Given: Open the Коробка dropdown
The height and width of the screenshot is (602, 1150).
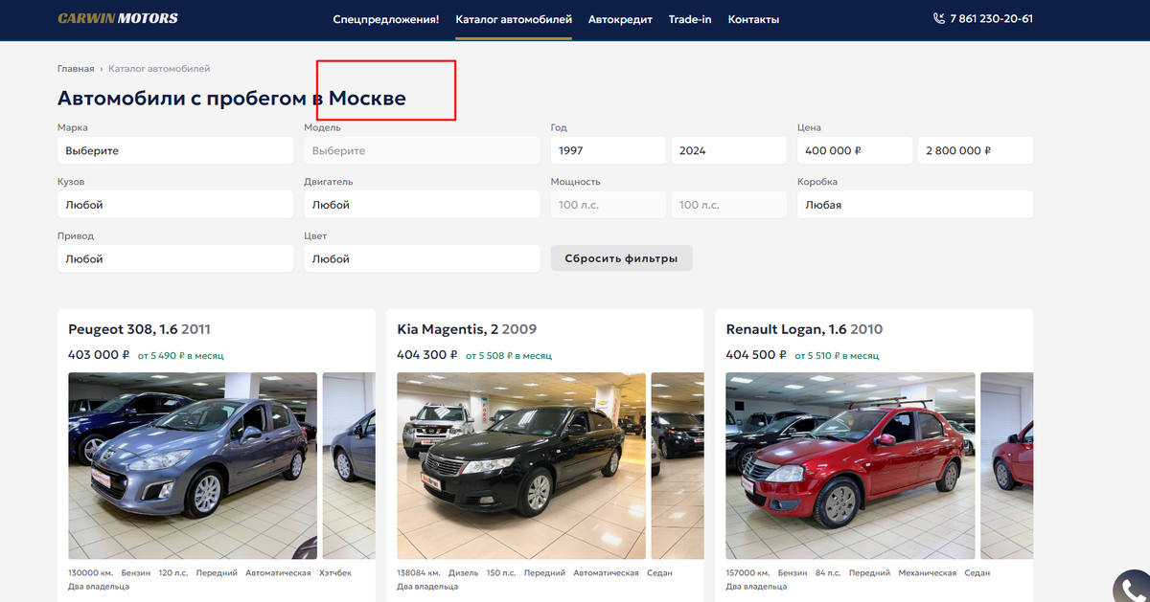Looking at the screenshot, I should click(915, 205).
